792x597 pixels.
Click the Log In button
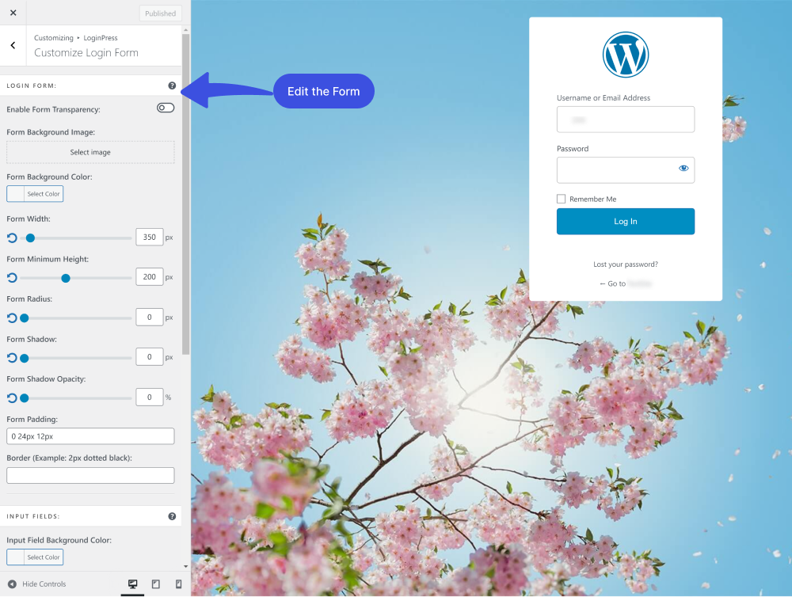[626, 221]
